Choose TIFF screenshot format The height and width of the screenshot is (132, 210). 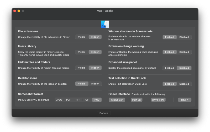(78, 100)
